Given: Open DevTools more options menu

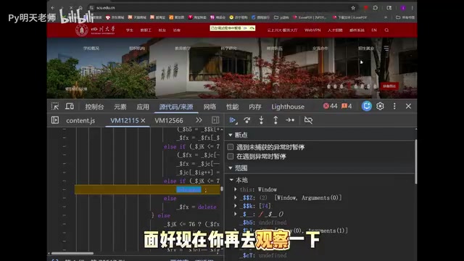Looking at the screenshot, I should tap(394, 107).
